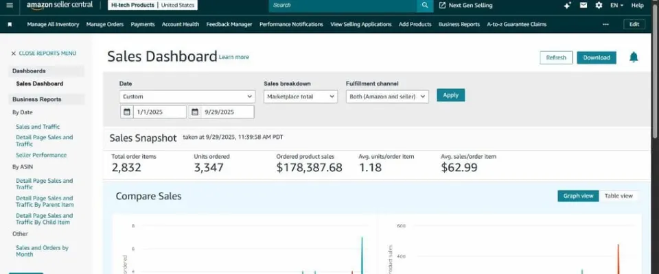659x274 pixels.
Task: Open the settings gear icon
Action: (x=599, y=5)
